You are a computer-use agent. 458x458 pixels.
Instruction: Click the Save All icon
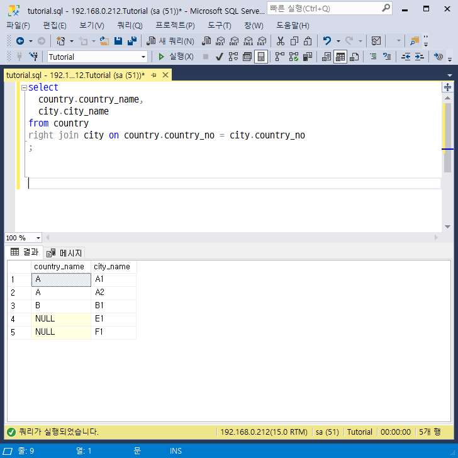132,41
